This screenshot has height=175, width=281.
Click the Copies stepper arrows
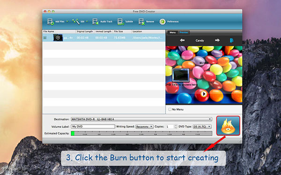pyautogui.click(x=176, y=126)
